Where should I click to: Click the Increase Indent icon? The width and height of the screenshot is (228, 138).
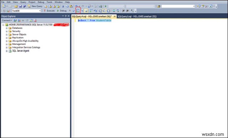click(128, 11)
